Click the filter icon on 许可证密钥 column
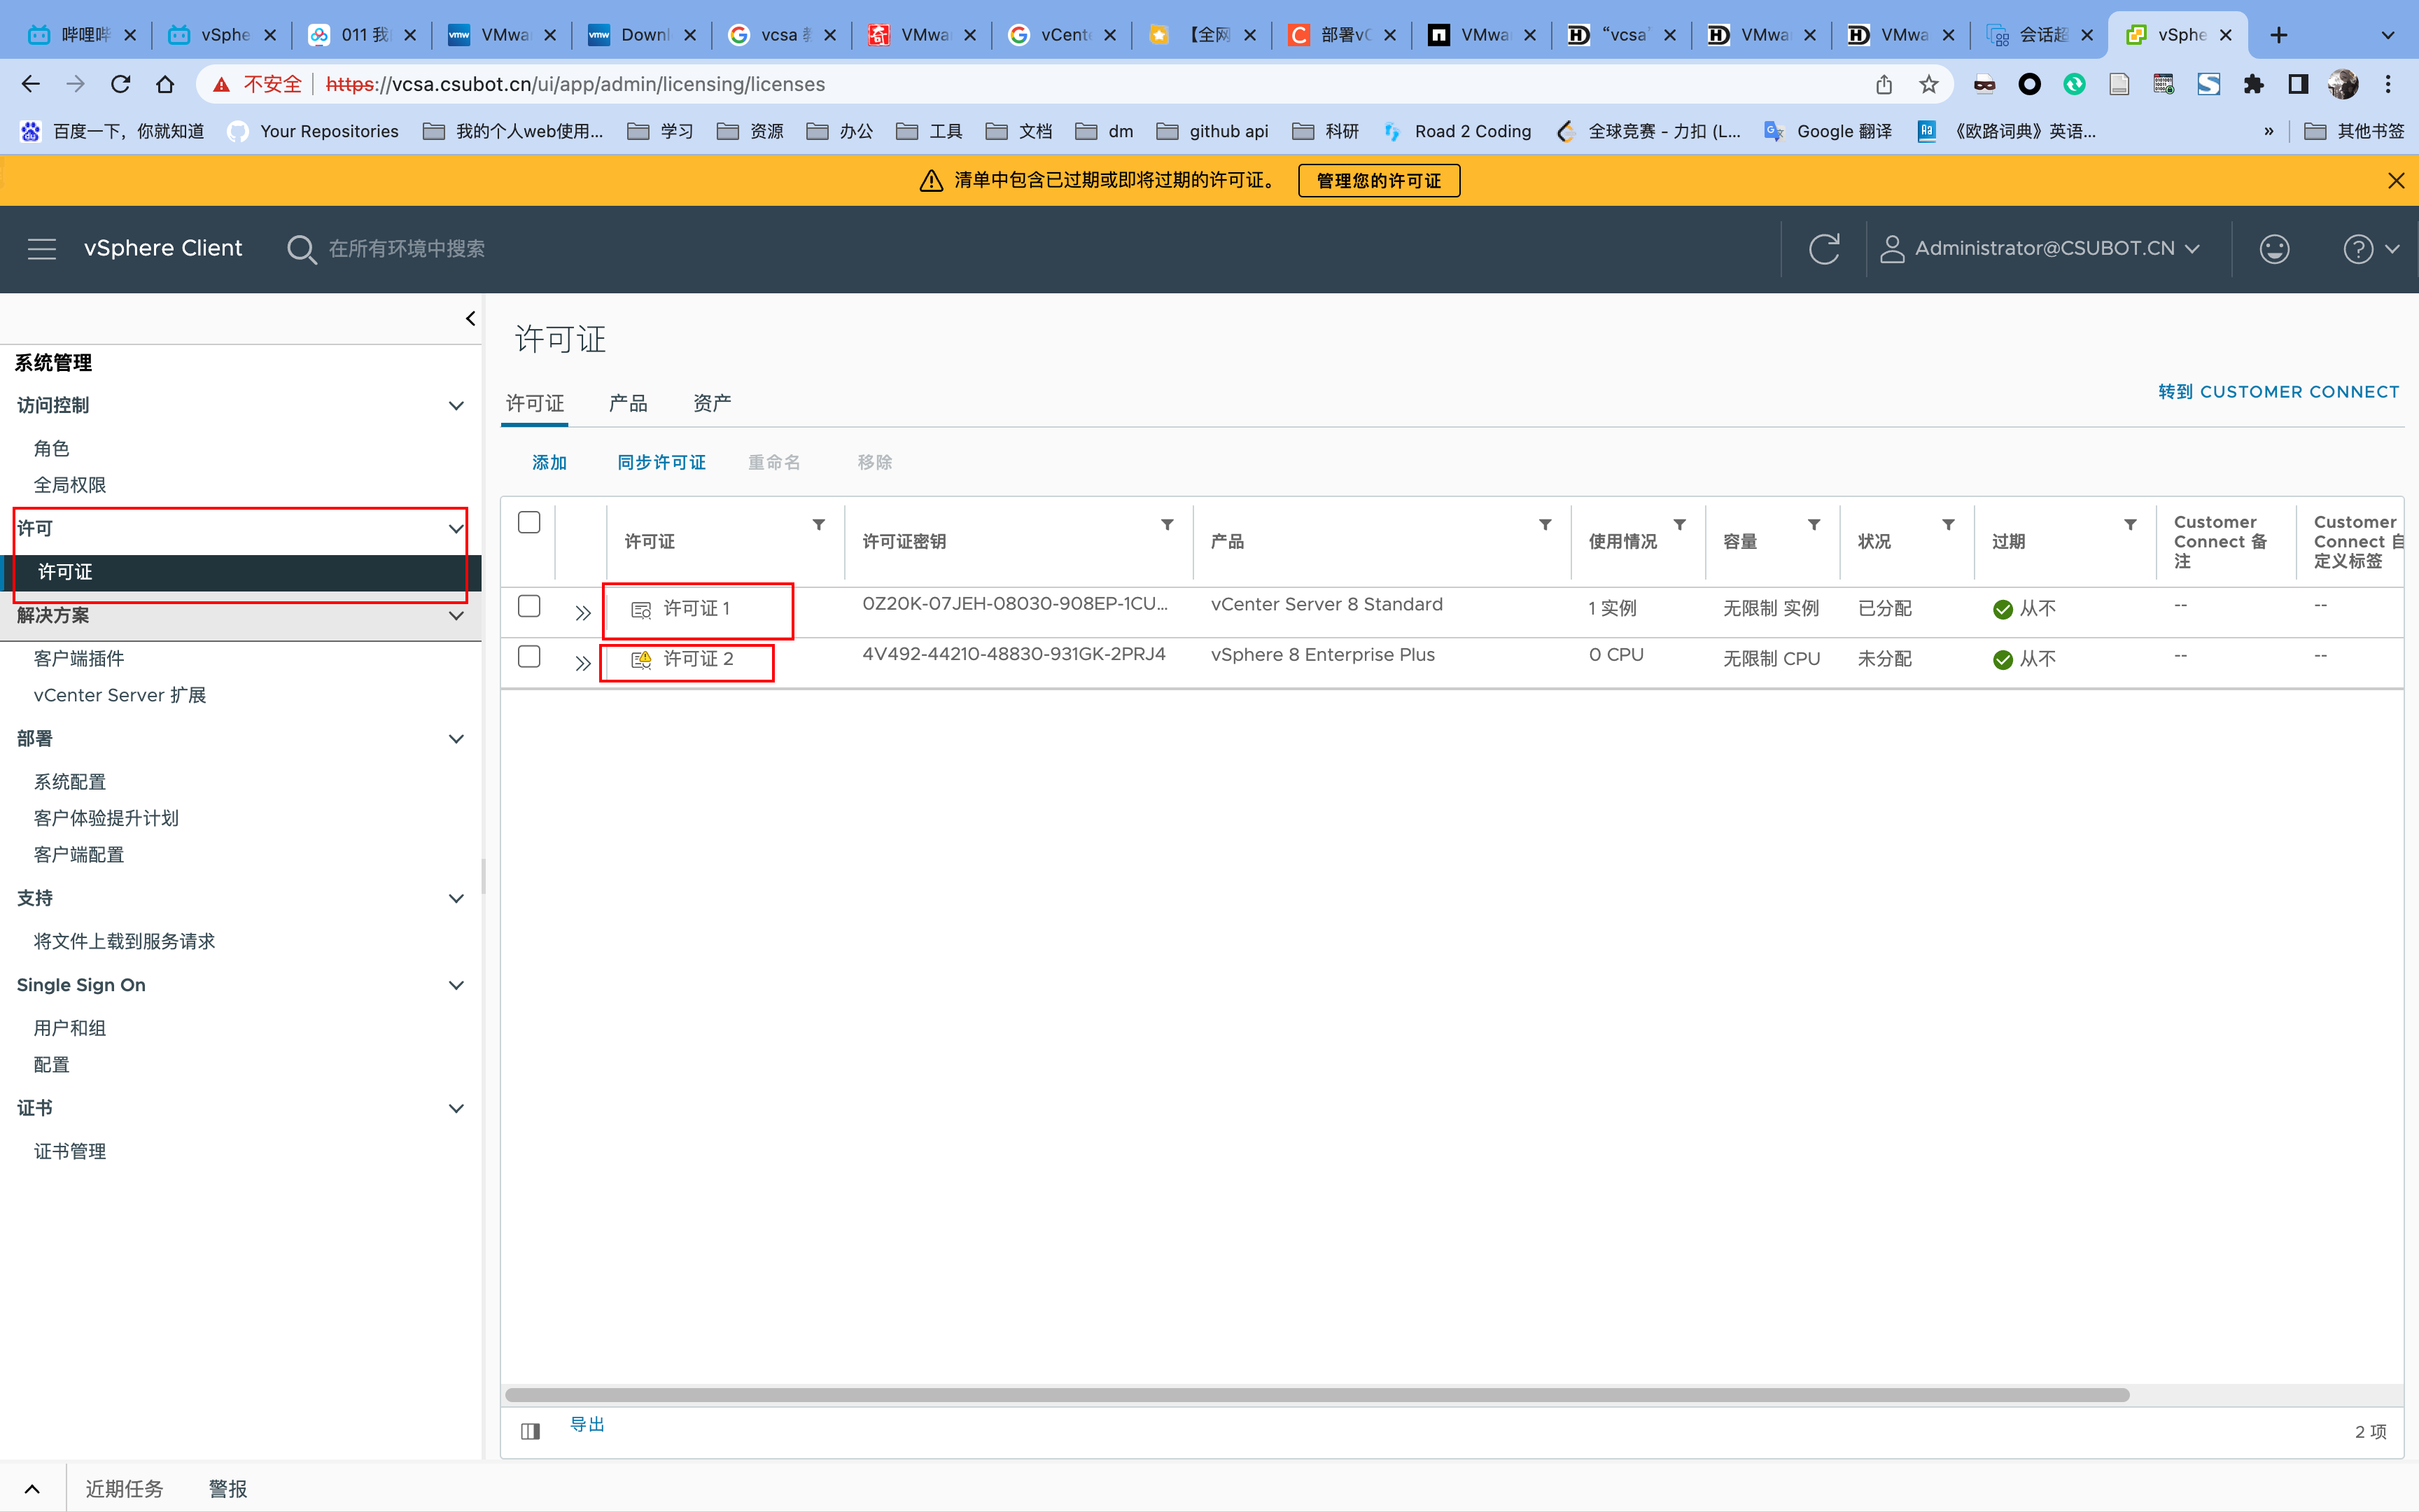Image resolution: width=2419 pixels, height=1512 pixels. tap(1167, 524)
